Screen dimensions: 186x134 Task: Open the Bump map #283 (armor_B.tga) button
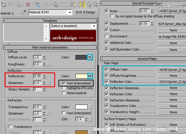tap(172, 11)
